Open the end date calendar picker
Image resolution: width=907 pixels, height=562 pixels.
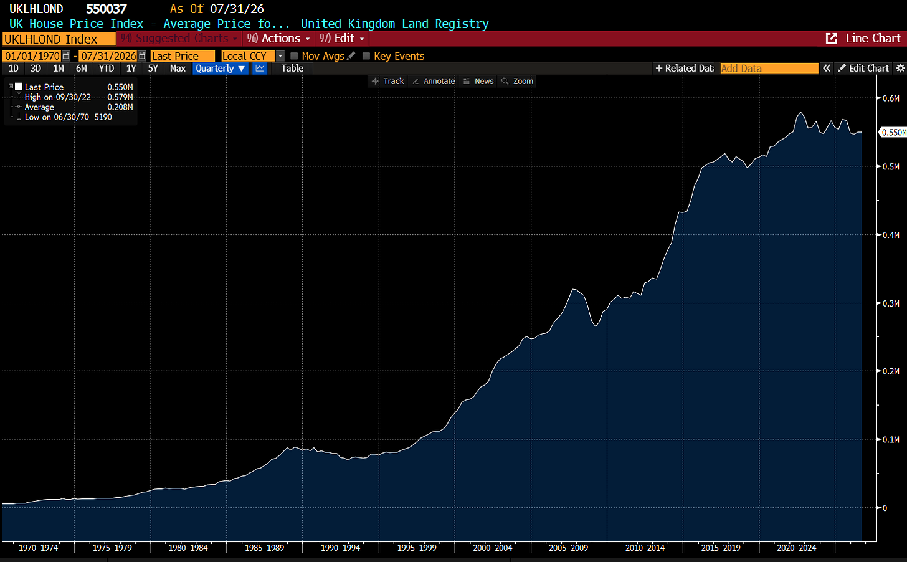pos(142,56)
